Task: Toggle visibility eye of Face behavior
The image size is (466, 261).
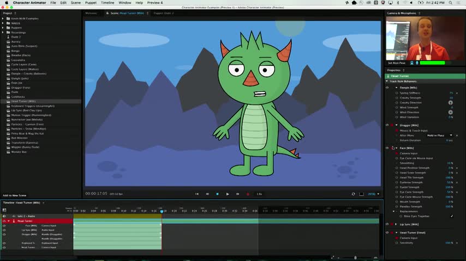Action: tap(387, 148)
